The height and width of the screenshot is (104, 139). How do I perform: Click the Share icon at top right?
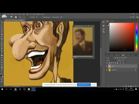pyautogui.click(x=137, y=17)
